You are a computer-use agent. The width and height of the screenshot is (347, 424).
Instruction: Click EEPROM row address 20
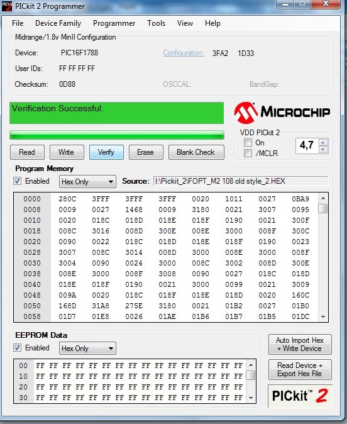pos(23,387)
